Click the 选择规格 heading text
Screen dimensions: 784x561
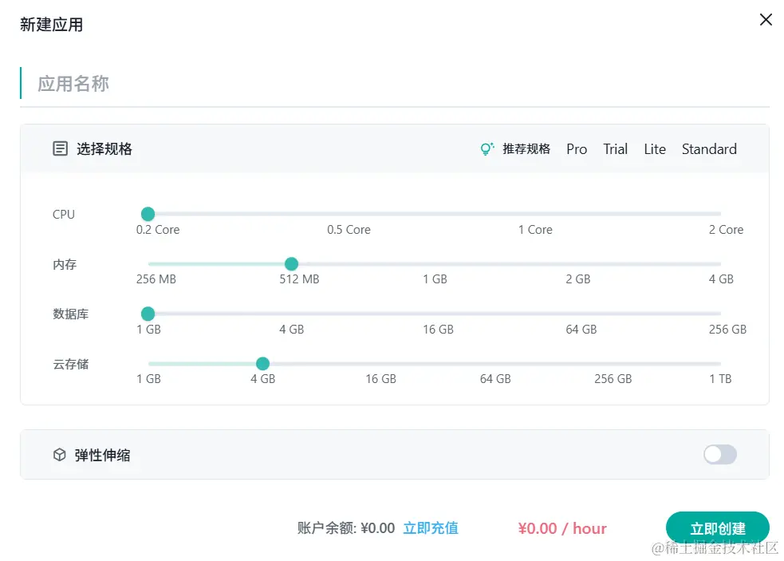[x=104, y=149]
